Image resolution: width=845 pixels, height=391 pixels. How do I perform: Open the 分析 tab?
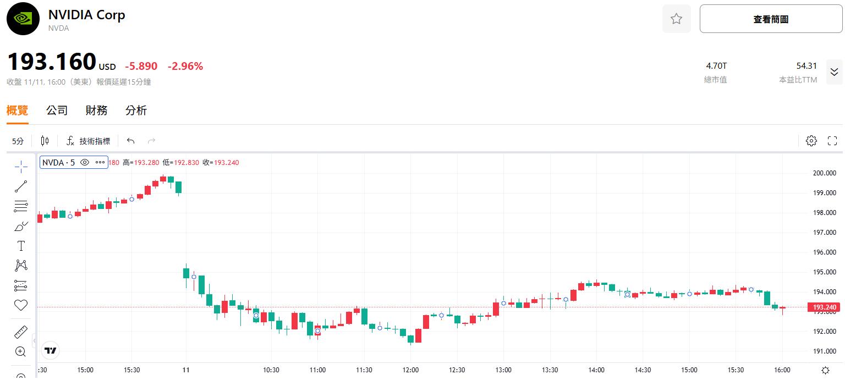click(136, 110)
